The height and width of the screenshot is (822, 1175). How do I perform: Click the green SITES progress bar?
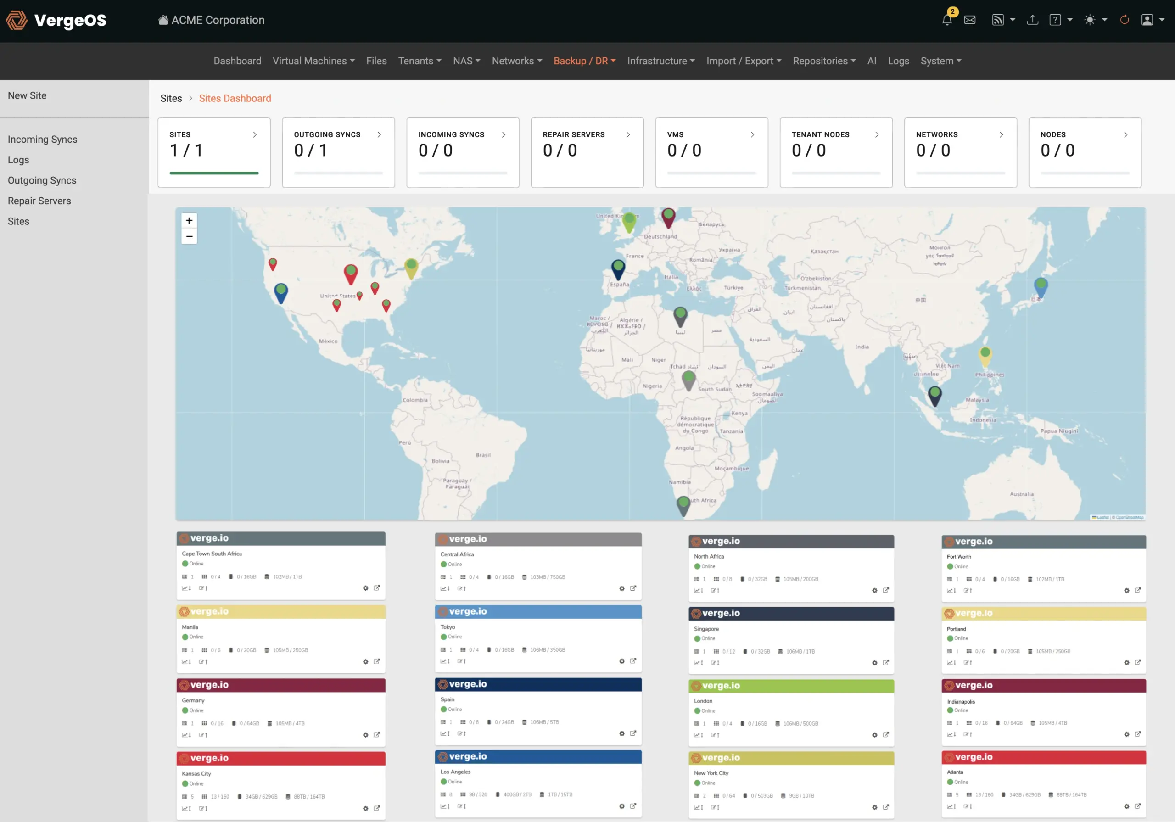tap(214, 173)
